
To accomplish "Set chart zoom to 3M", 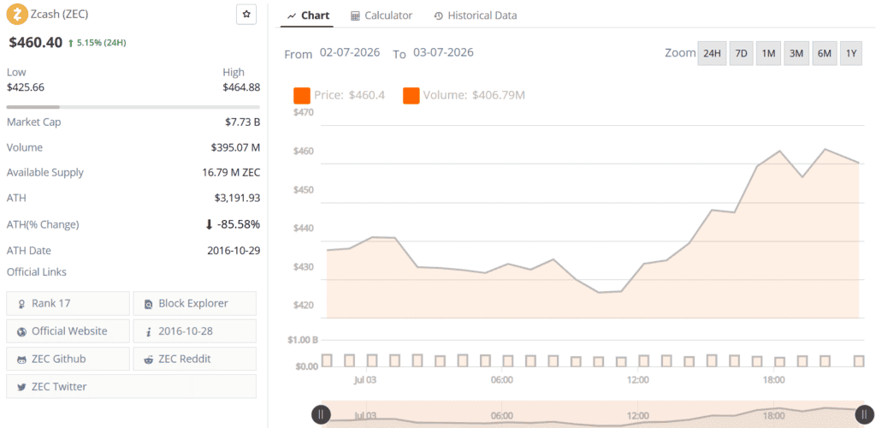I will click(796, 54).
